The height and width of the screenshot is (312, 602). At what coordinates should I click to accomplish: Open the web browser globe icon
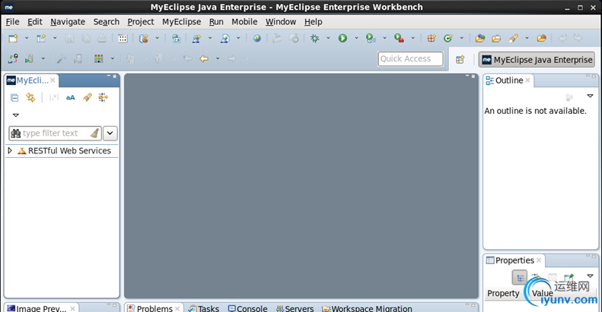coord(256,38)
